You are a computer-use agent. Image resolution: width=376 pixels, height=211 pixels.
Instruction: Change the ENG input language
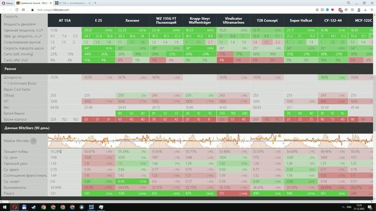pyautogui.click(x=349, y=207)
